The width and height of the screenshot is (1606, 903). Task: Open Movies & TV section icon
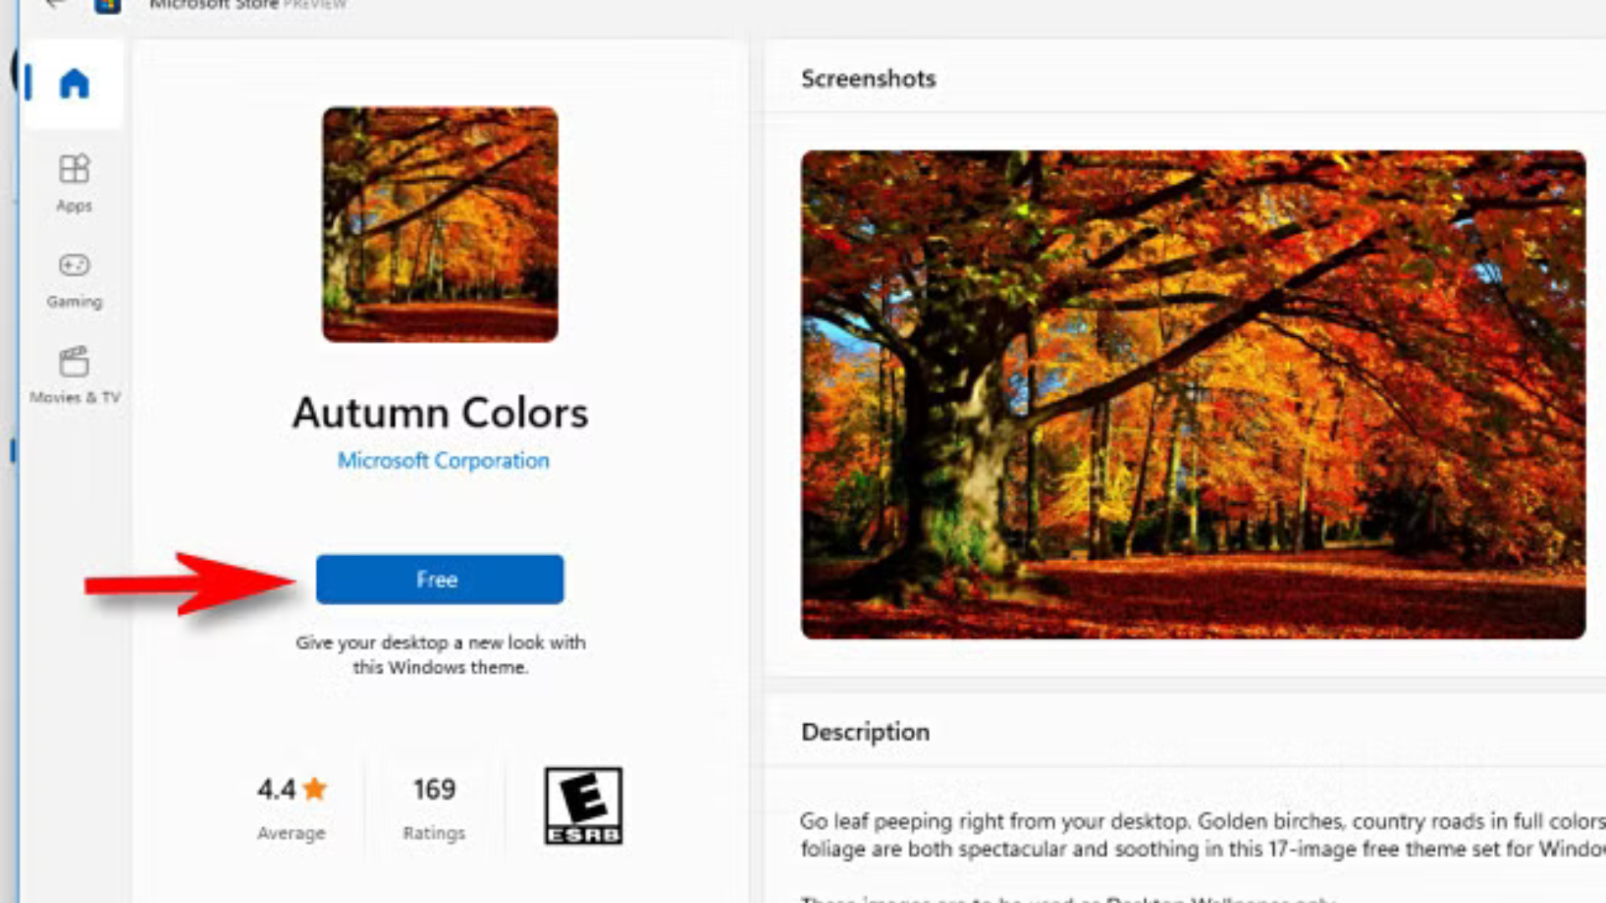click(74, 361)
